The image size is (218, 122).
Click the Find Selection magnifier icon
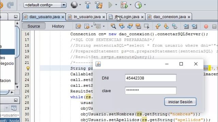(113, 26)
